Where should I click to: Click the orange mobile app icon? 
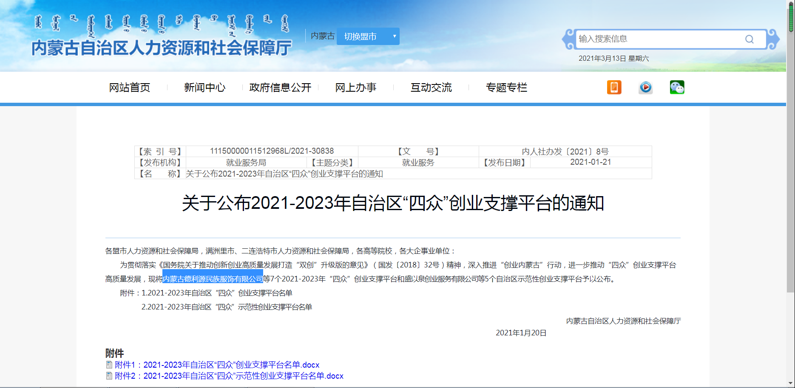(x=614, y=87)
